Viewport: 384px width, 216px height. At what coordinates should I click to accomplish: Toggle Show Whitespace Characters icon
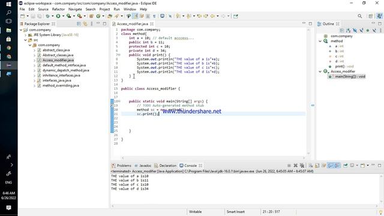(154, 16)
